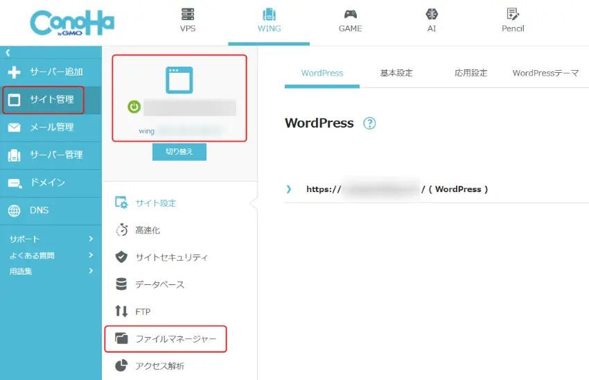Open the よくある質問 link
This screenshot has height=380, width=589.
point(32,255)
